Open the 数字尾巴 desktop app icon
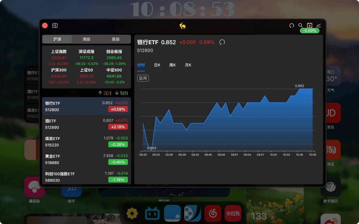Viewport: 359px width, 224px height. tap(331, 187)
